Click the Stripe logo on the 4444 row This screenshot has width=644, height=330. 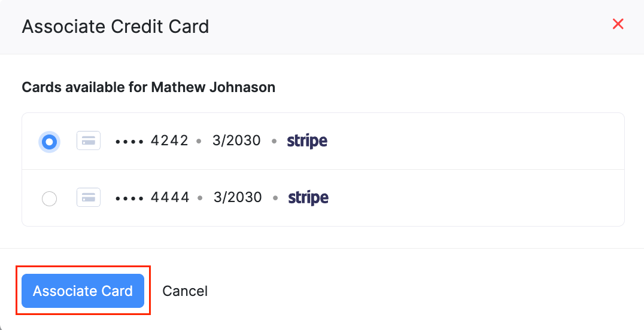(x=308, y=197)
